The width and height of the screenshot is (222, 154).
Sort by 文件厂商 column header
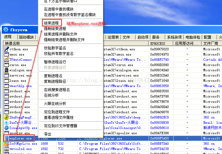212,43
